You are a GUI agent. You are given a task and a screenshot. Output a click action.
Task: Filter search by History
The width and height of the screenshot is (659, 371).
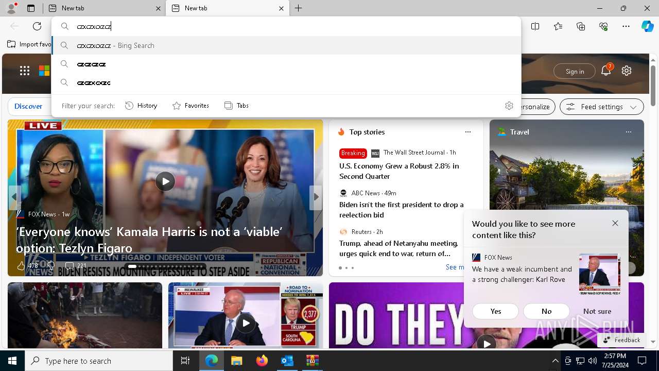coord(141,106)
